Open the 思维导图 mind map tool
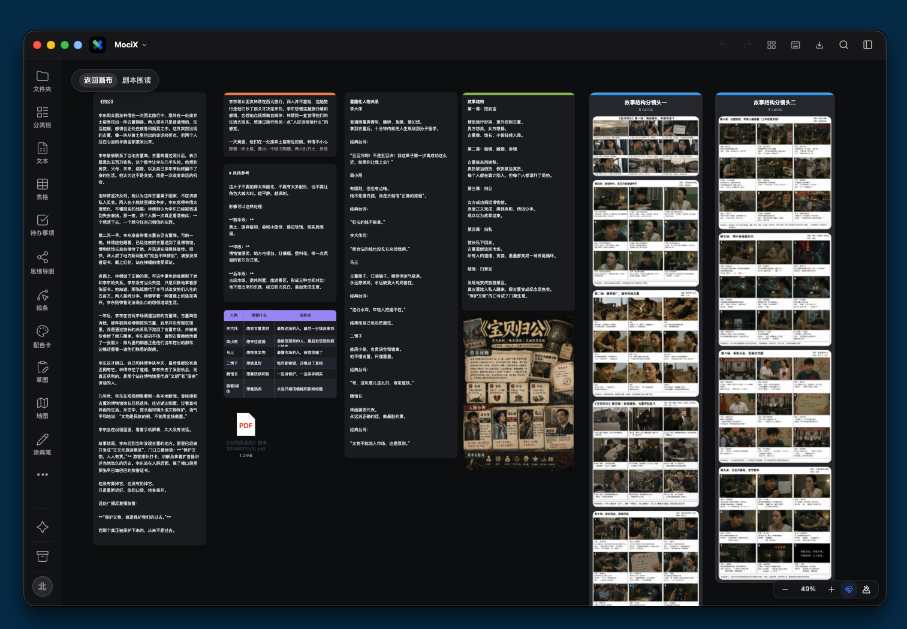907x629 pixels. (42, 263)
